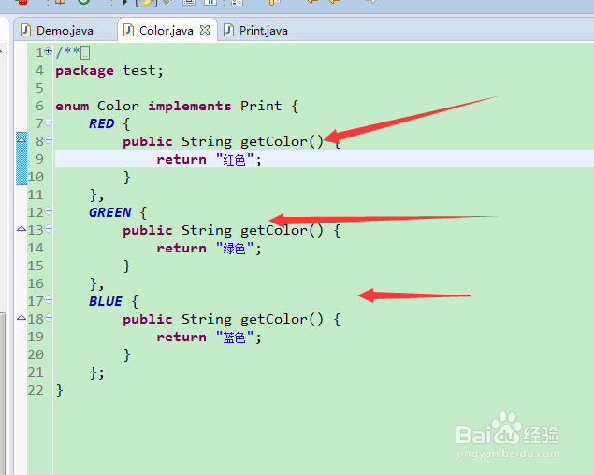Switch to the Demo.java editor tab

(65, 30)
